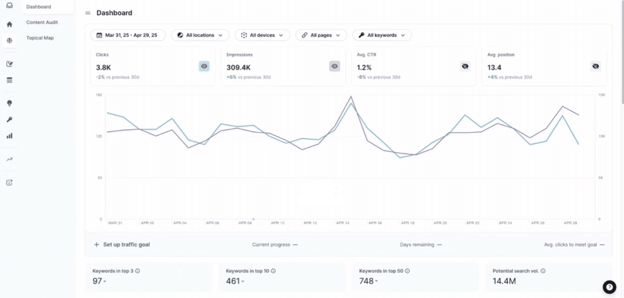Click the key icon in the sidebar
This screenshot has height=298, width=624.
[x=10, y=120]
